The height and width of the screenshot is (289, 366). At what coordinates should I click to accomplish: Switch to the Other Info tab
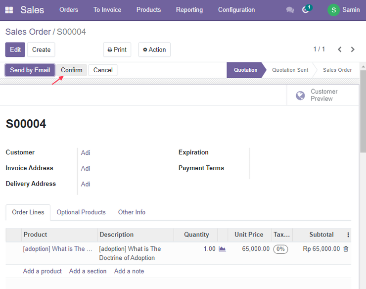click(132, 212)
